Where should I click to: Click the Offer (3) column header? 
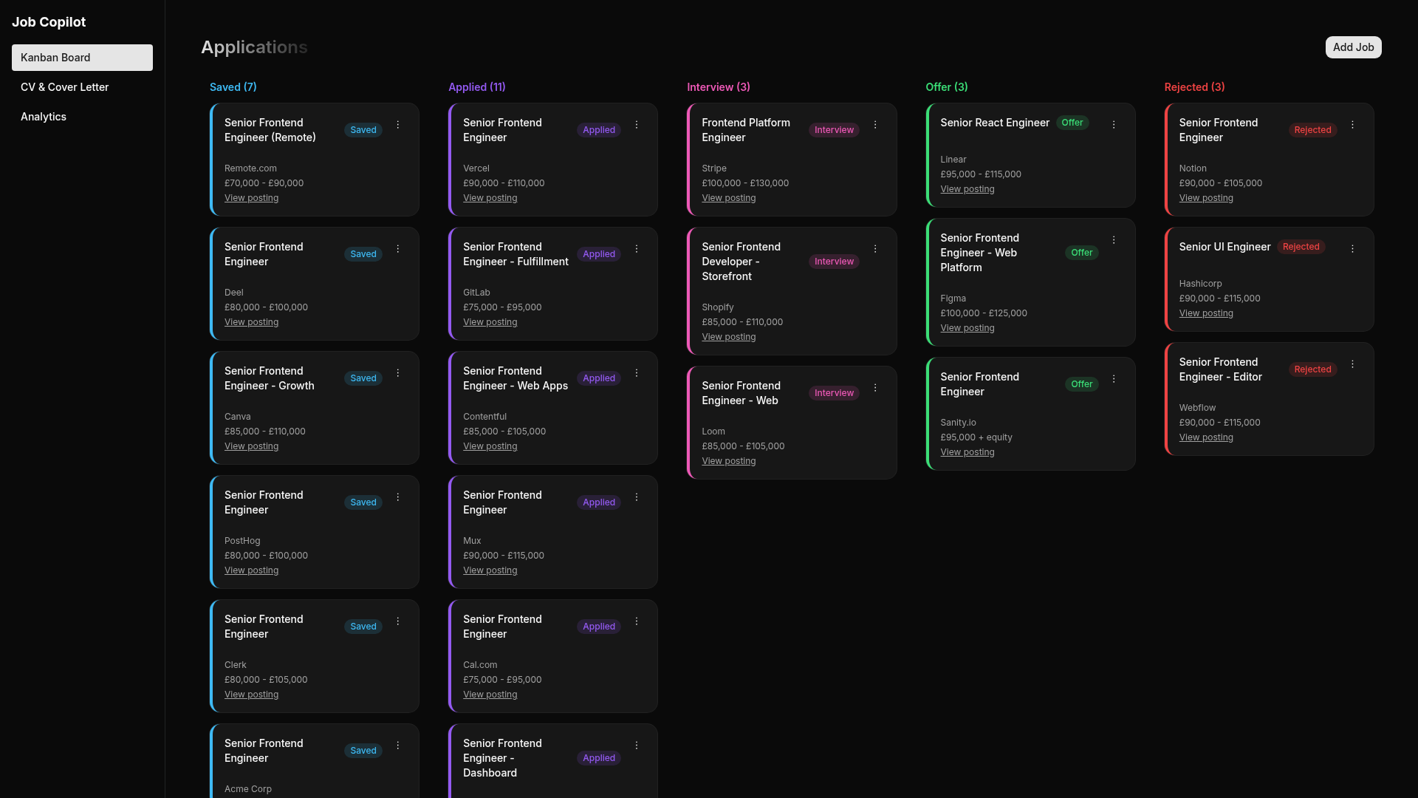946,87
